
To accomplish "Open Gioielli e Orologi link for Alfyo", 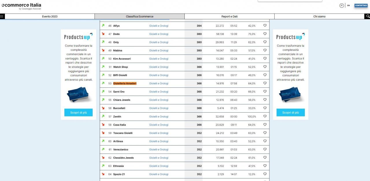I will click(159, 26).
